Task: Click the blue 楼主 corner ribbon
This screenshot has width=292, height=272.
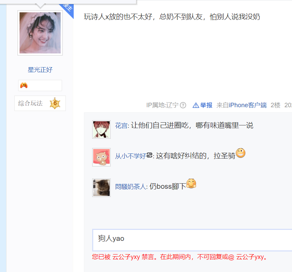Action: [x=68, y=9]
